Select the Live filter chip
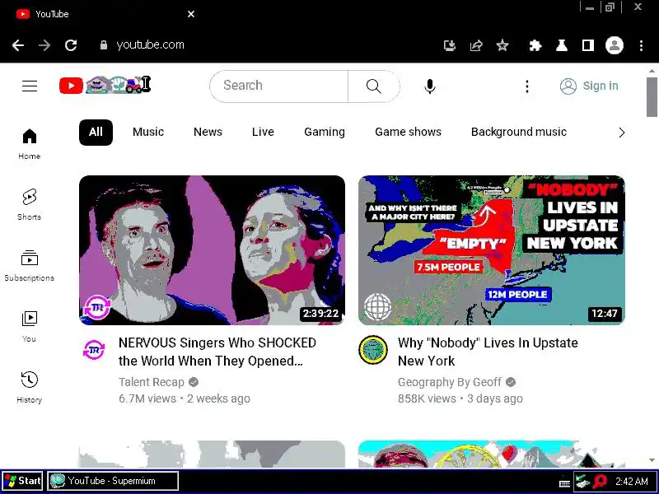The width and height of the screenshot is (659, 494). (x=263, y=133)
